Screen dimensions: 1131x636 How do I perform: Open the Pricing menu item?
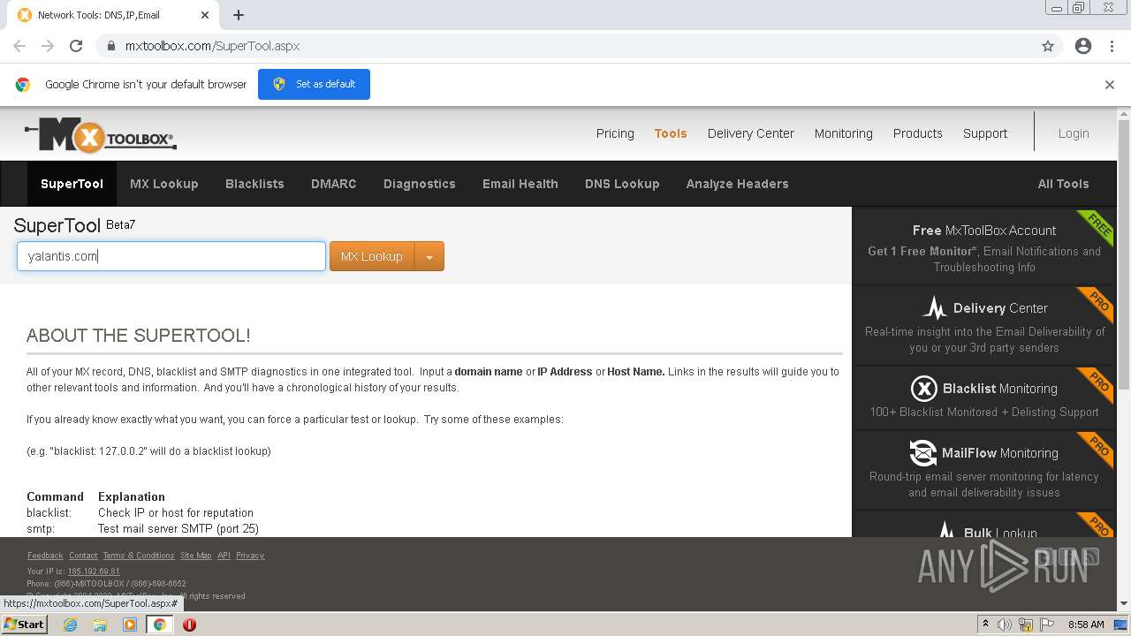(615, 133)
